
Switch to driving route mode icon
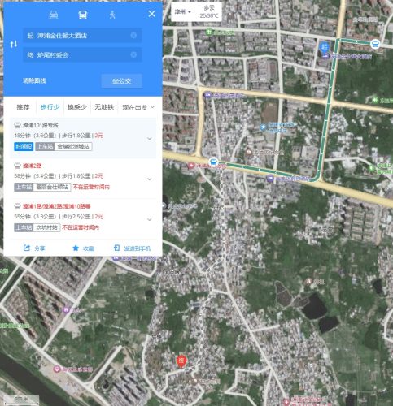point(54,15)
